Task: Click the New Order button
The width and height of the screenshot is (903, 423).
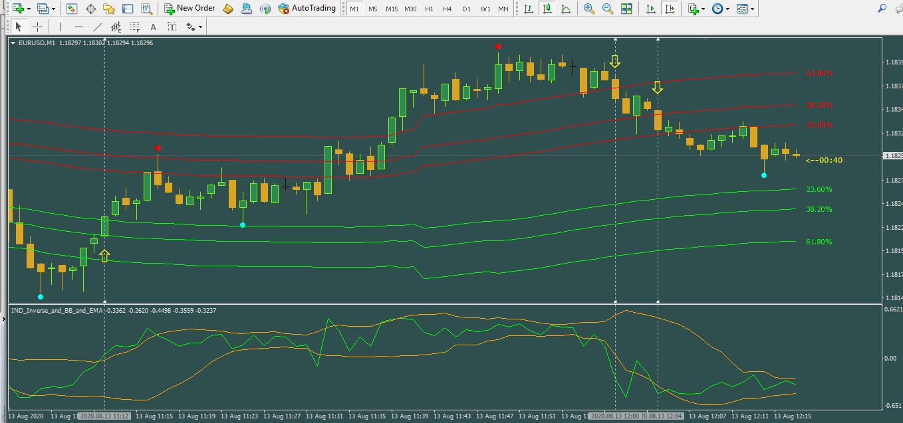Action: pos(190,9)
